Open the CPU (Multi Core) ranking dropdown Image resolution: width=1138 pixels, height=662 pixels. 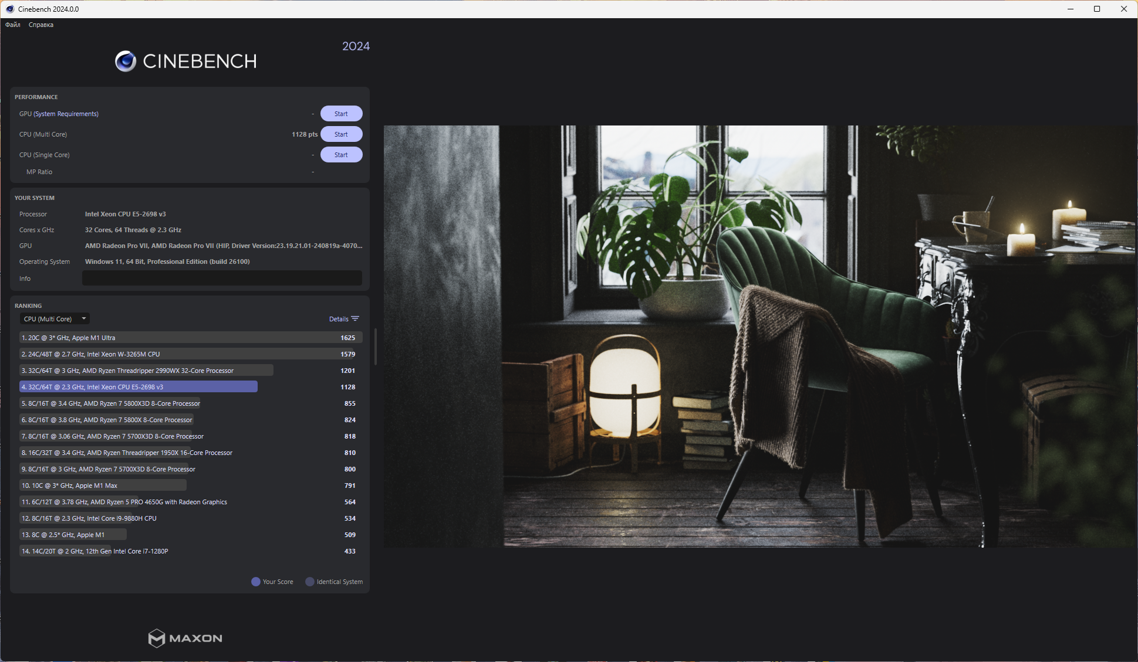click(55, 319)
